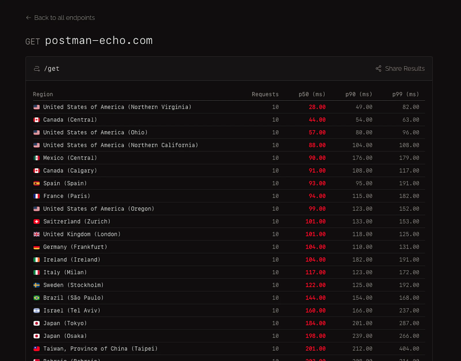Click the 44.00 p50 value
The image size is (461, 361).
(317, 120)
